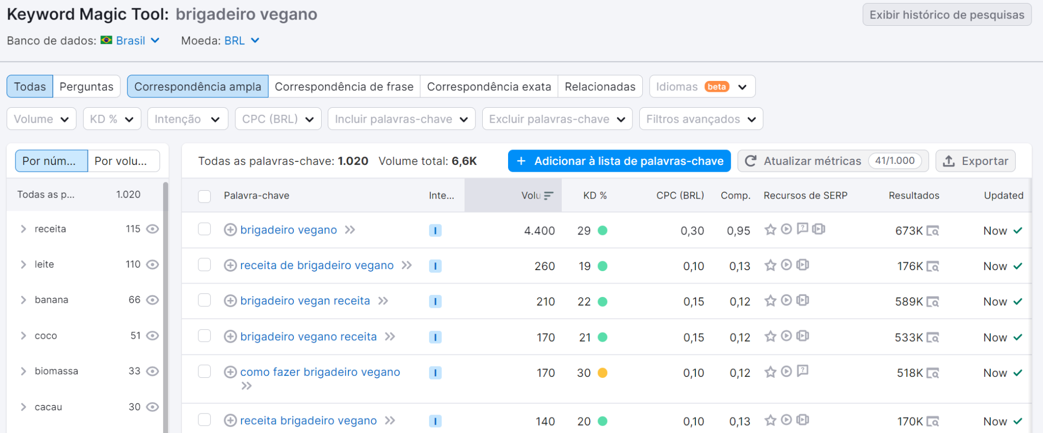Switch to Relacionadas tab
The height and width of the screenshot is (433, 1043).
click(600, 87)
